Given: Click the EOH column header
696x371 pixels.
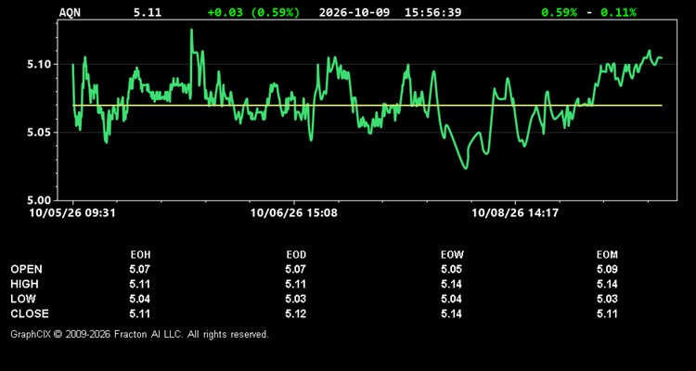Looking at the screenshot, I should point(140,255).
